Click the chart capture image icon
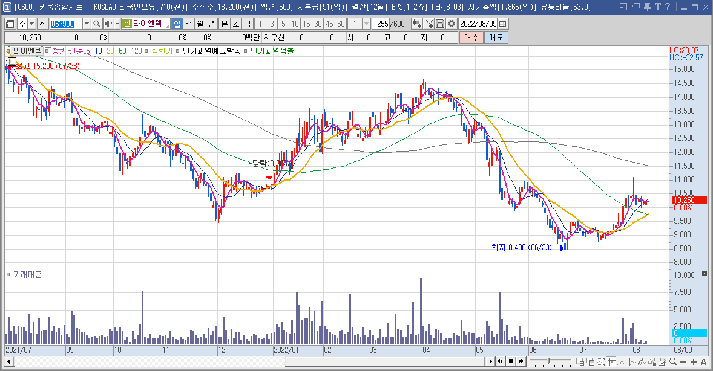The image size is (713, 371). coord(662,361)
